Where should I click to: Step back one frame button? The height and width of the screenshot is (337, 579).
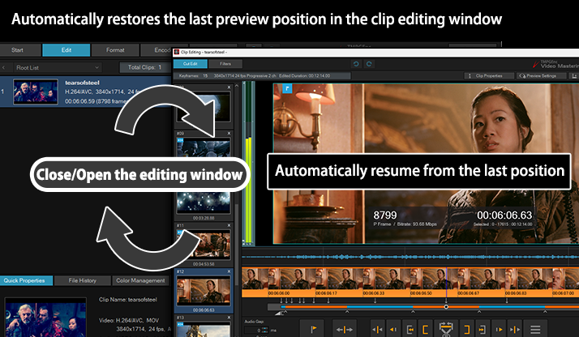(x=393, y=329)
